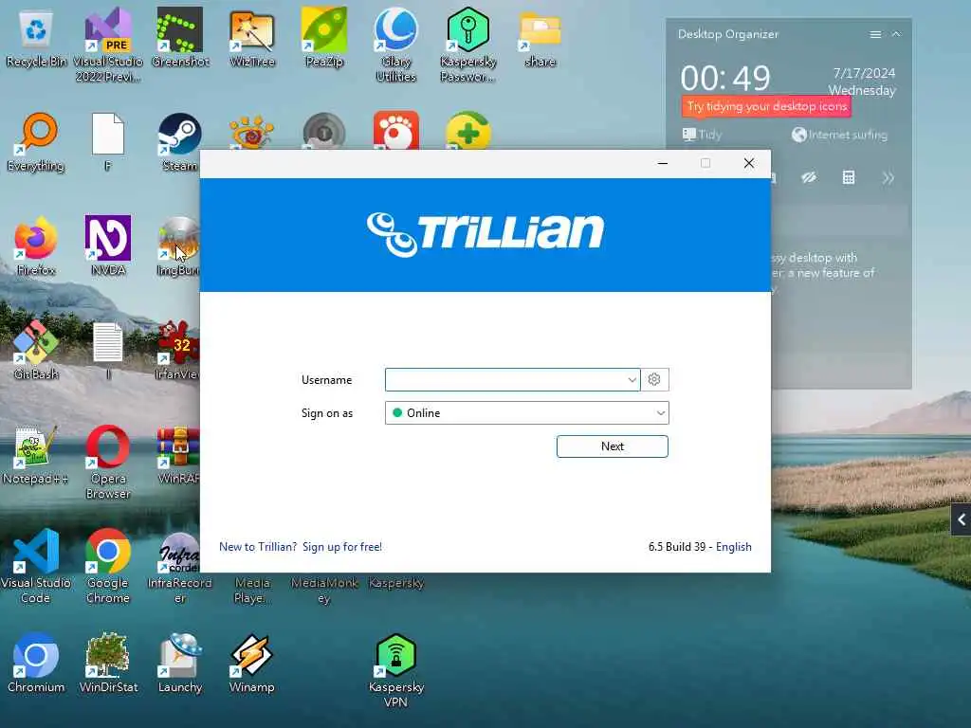This screenshot has height=728, width=971.
Task: Select the Launchy desktop icon
Action: tap(179, 663)
